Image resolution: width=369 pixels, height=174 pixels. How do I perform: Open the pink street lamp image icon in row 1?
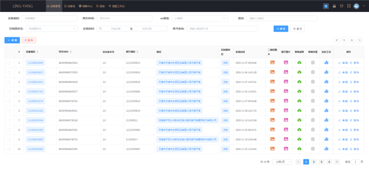click(286, 63)
